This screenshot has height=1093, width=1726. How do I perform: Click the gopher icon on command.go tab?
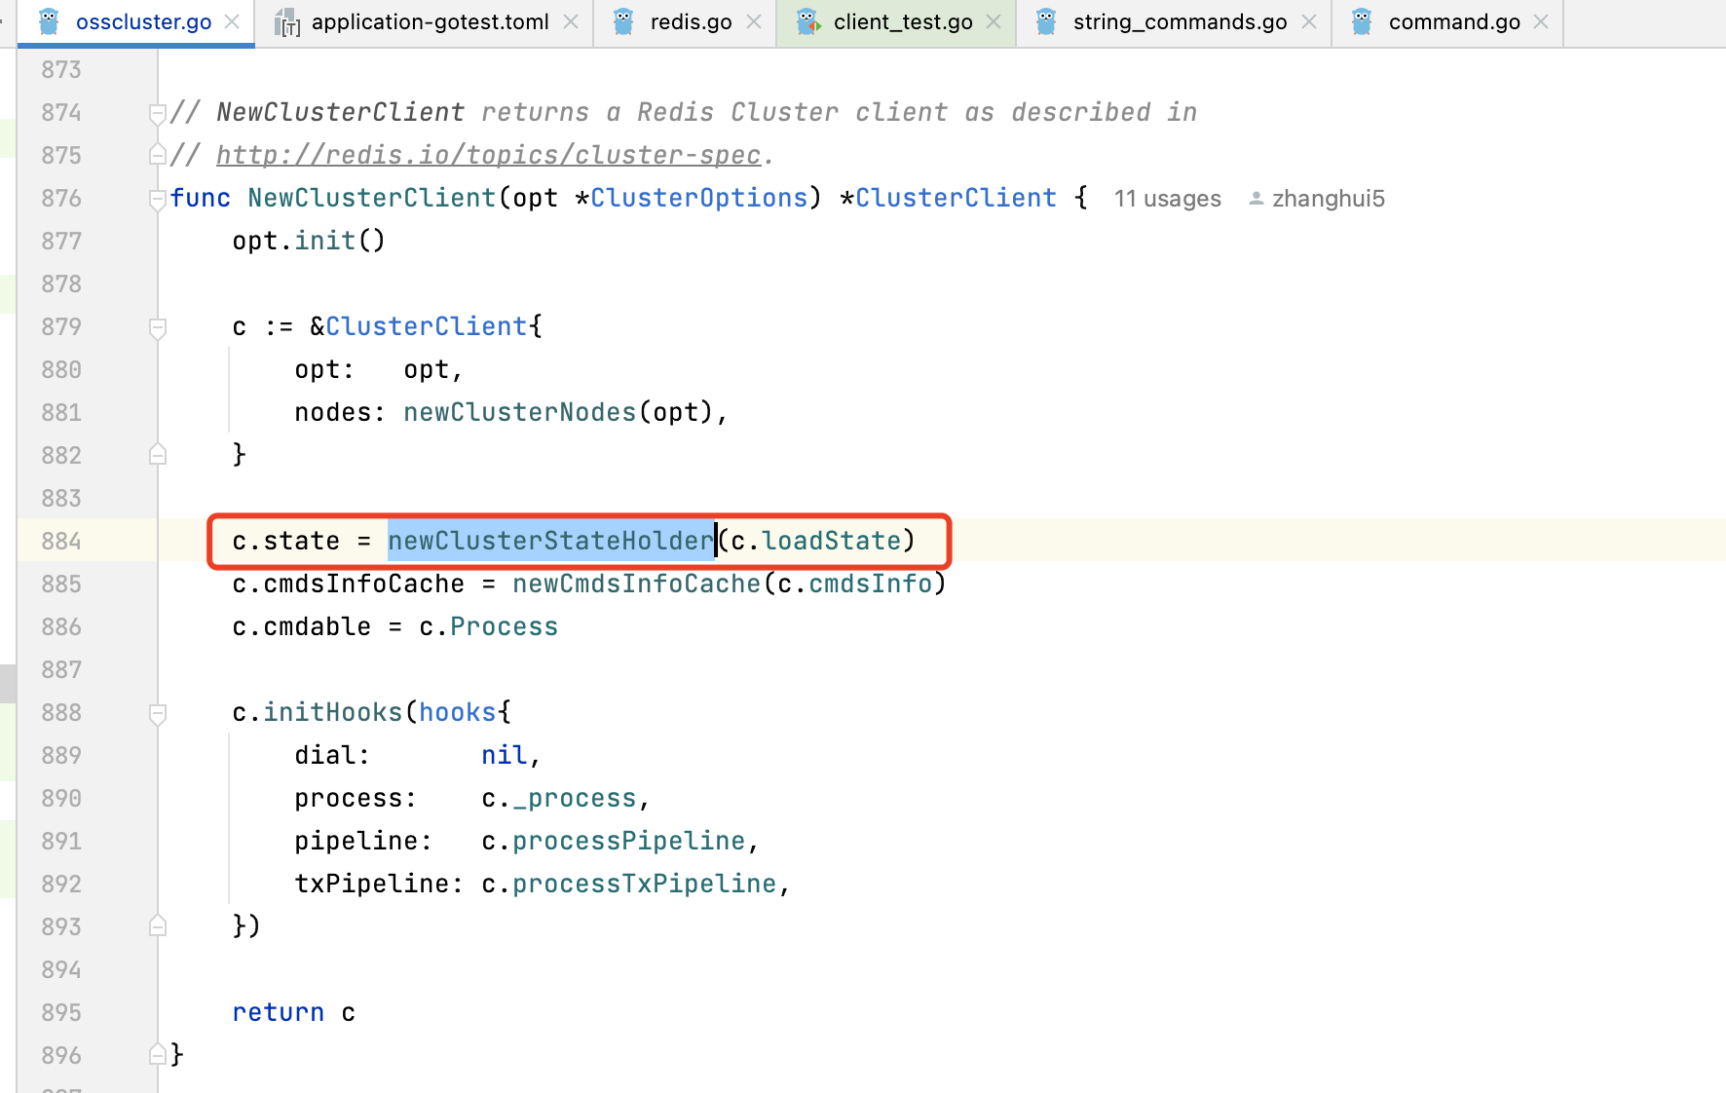[1362, 21]
